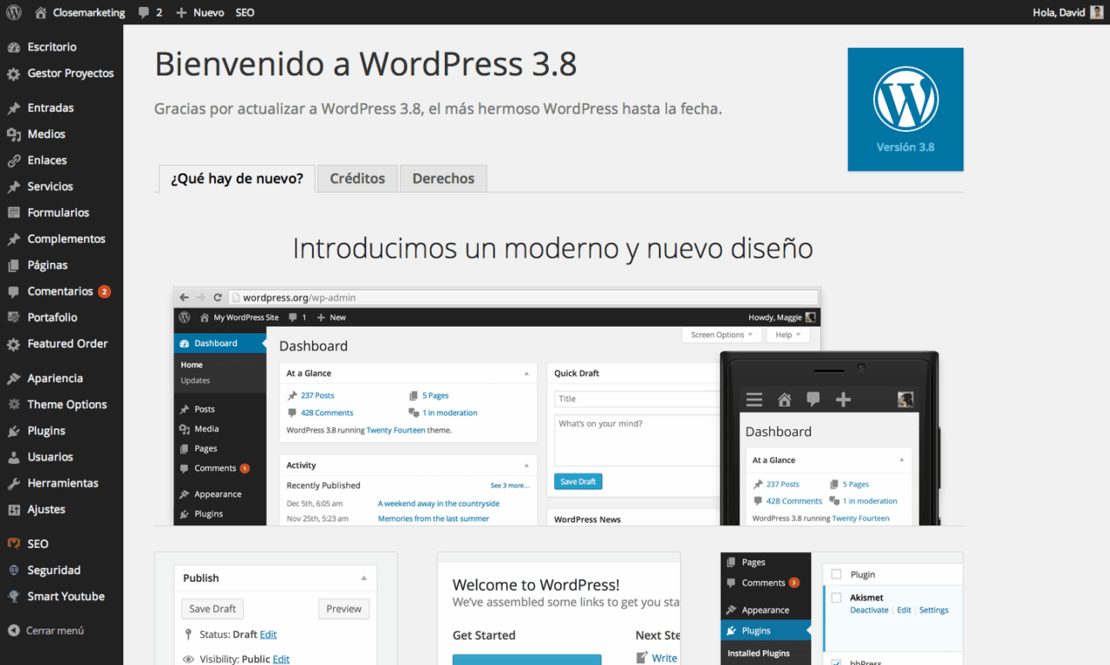Switch to the Créditos tab
This screenshot has width=1110, height=665.
357,179
